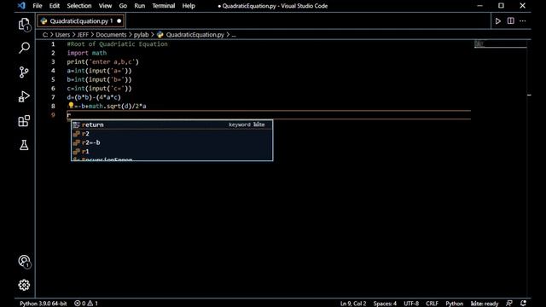Click the print('enter a,b,c') line
546x307 pixels.
tap(102, 62)
